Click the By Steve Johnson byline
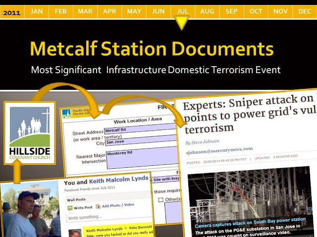This screenshot has width=317, height=237. click(x=202, y=142)
